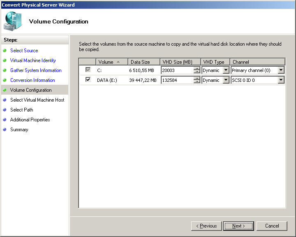Click the wizard server icon in the header
The width and height of the screenshot is (296, 237).
pos(13,21)
